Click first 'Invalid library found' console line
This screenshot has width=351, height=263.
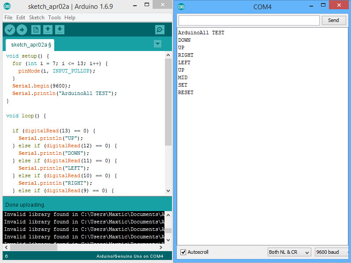[84, 214]
